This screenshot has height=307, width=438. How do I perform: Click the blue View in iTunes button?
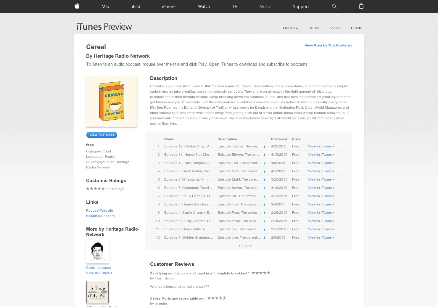pyautogui.click(x=102, y=135)
